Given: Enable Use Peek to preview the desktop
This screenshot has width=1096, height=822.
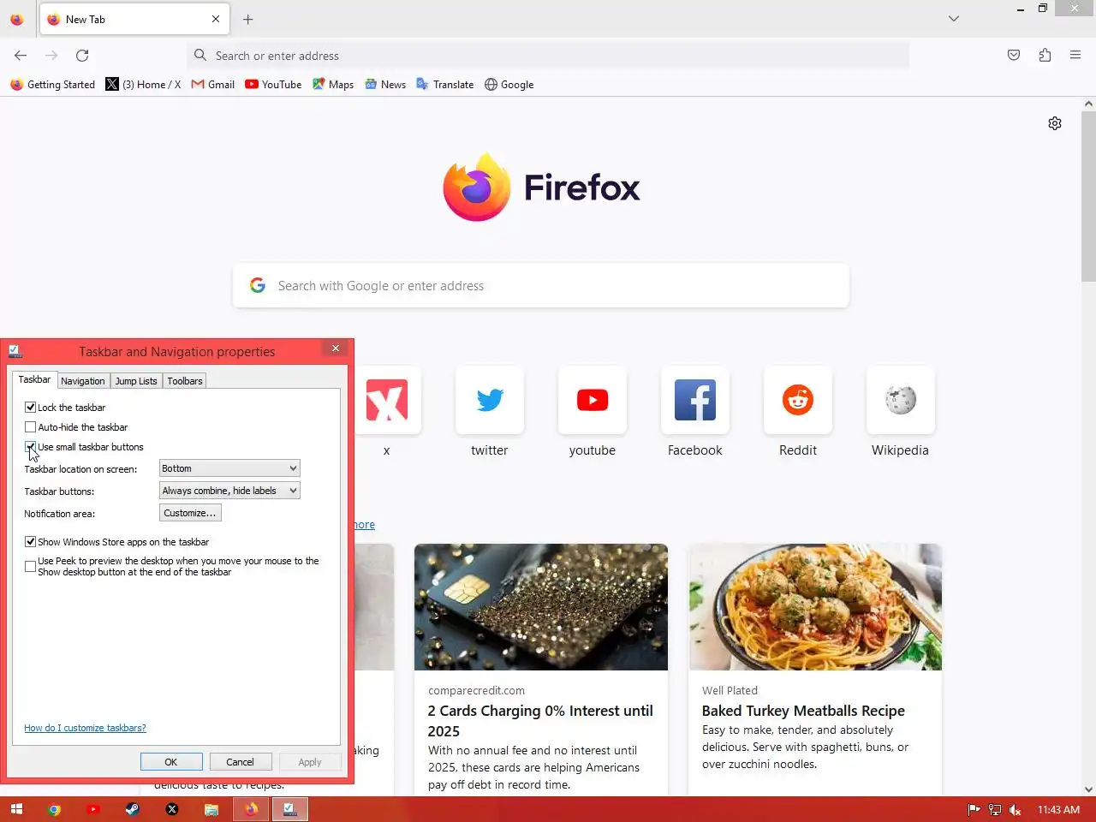Looking at the screenshot, I should [31, 566].
